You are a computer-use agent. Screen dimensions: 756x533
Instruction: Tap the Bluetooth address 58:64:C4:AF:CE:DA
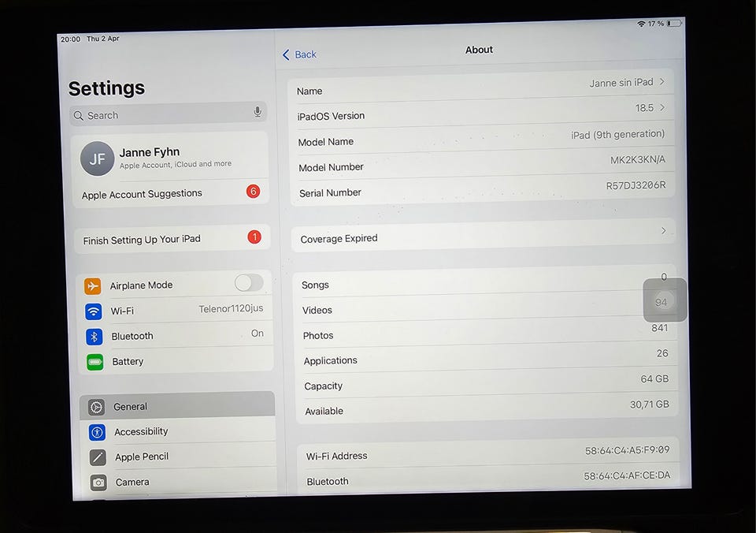[x=627, y=476]
